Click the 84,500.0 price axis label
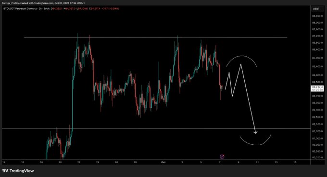This screenshot has height=177, width=327. pos(317,82)
